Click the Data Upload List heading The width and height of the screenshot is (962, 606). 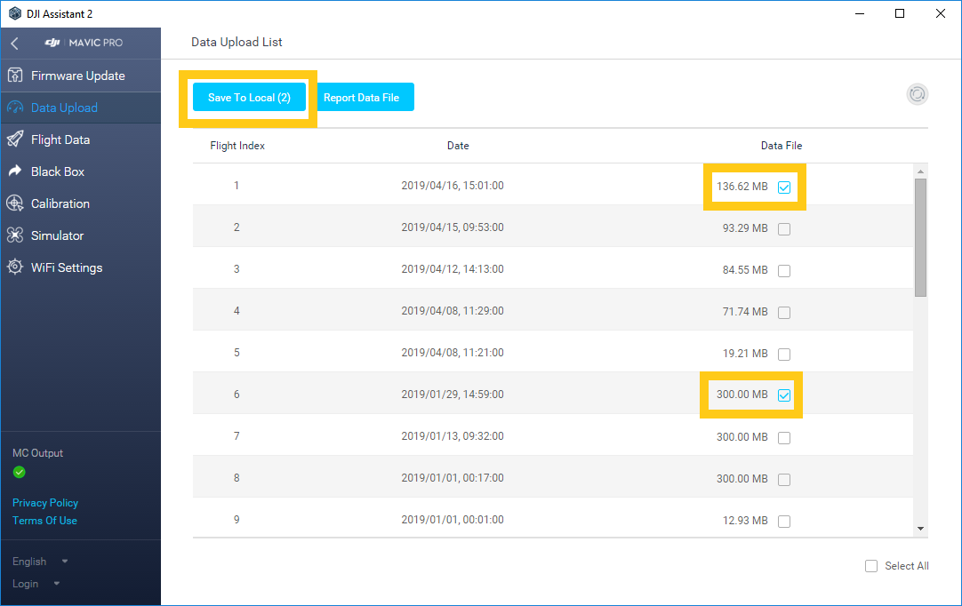click(x=236, y=42)
